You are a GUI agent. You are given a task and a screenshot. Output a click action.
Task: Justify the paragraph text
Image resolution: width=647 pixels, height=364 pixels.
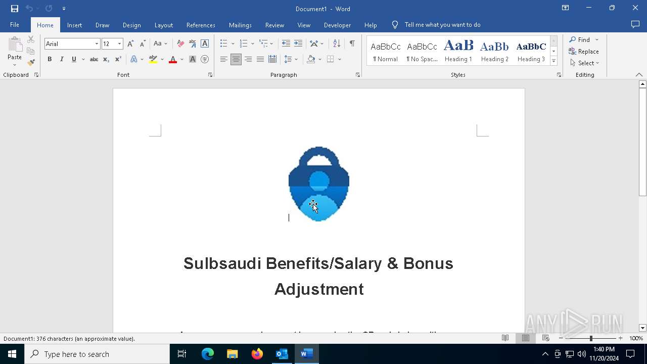[260, 59]
